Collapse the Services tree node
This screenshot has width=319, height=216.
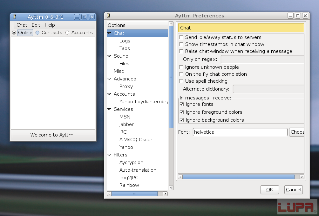click(109, 109)
